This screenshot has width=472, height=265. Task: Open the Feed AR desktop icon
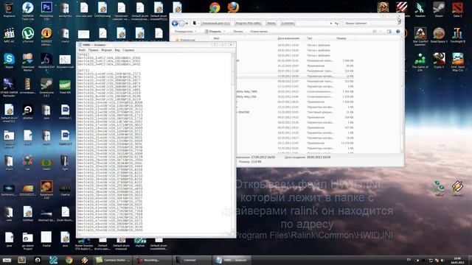(65, 87)
